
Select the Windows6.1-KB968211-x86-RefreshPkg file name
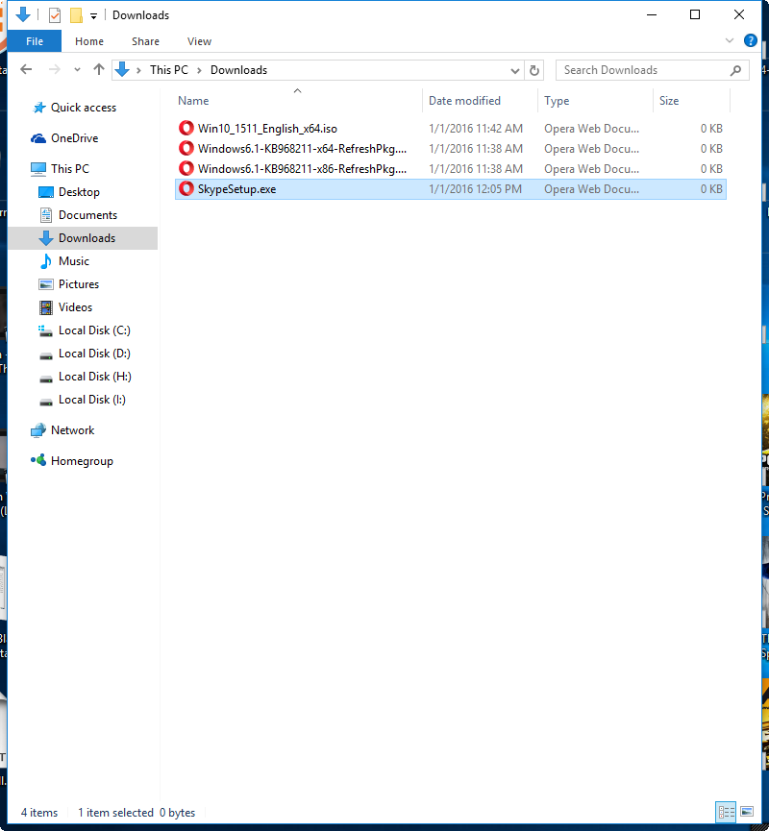(302, 168)
